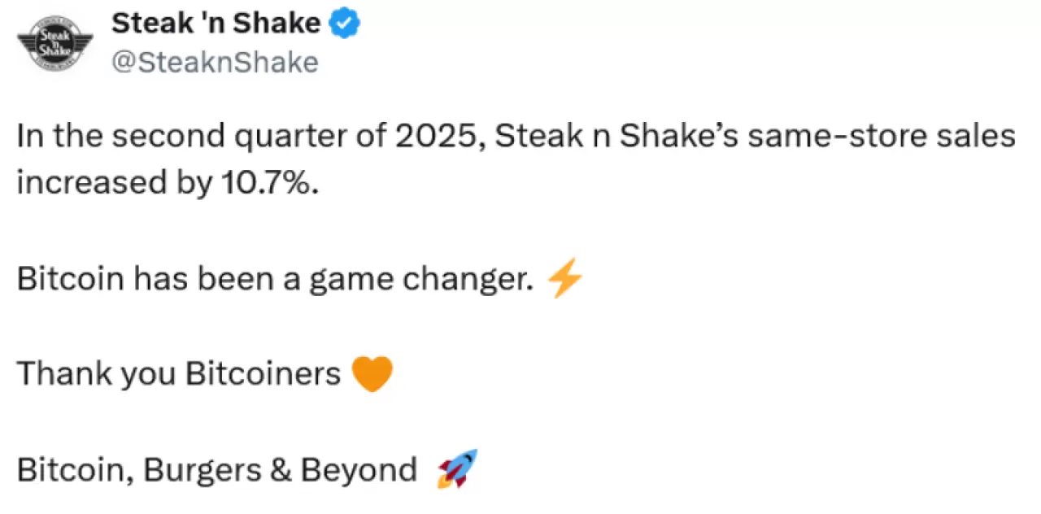This screenshot has width=1041, height=514.
Task: Open the Steak 'n Shake profile avatar
Action: click(x=55, y=41)
